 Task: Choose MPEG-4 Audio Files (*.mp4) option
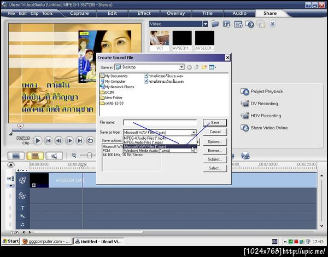click(x=160, y=138)
